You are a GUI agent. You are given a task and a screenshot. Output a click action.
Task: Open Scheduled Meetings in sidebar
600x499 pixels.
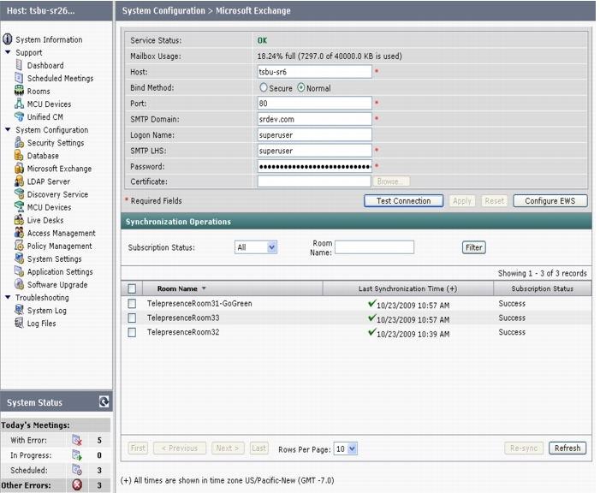60,79
